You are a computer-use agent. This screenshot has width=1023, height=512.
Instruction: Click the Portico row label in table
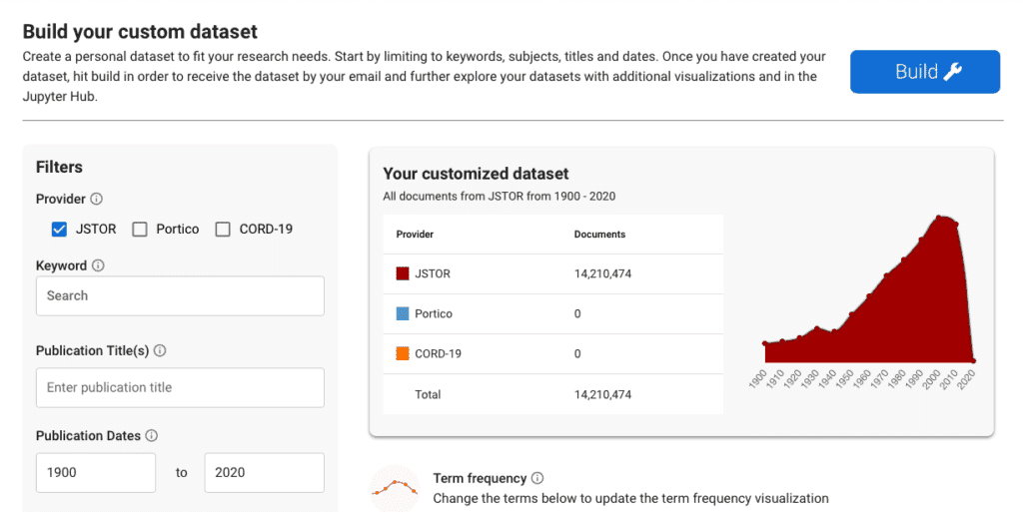[434, 313]
